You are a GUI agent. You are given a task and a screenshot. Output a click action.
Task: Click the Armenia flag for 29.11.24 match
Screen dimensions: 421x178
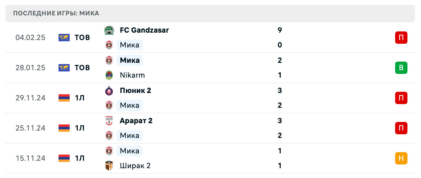pyautogui.click(x=64, y=98)
